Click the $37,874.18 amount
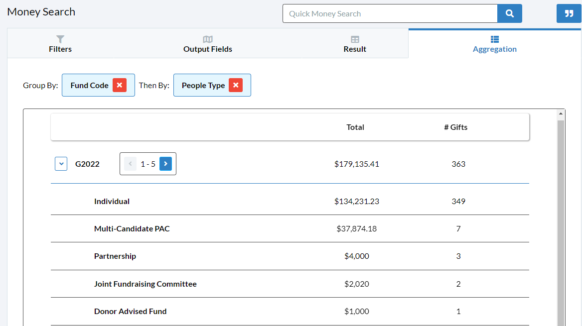The width and height of the screenshot is (582, 326). (x=357, y=229)
